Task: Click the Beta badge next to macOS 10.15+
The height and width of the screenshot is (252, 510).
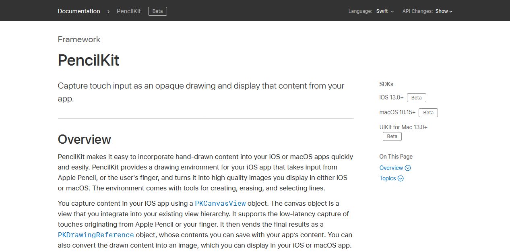Action: pos(428,113)
